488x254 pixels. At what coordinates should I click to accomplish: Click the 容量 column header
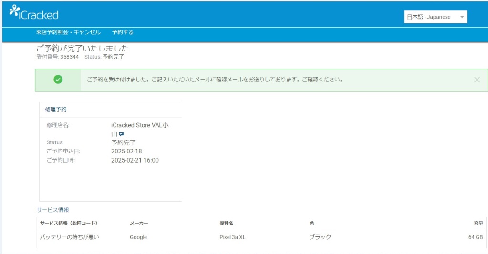(x=478, y=223)
